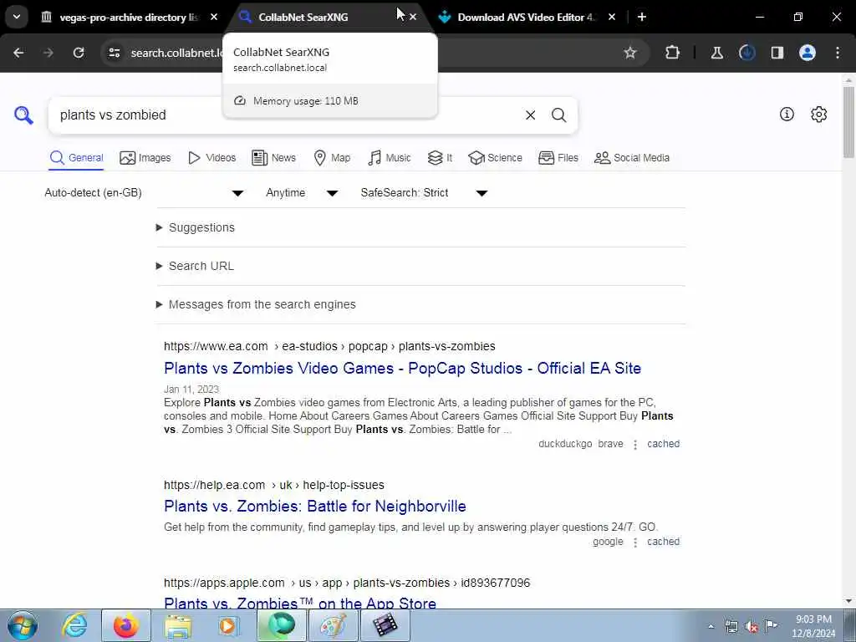Screen dimensions: 856x642
Task: Open Firefox from the taskbar
Action: (x=126, y=625)
